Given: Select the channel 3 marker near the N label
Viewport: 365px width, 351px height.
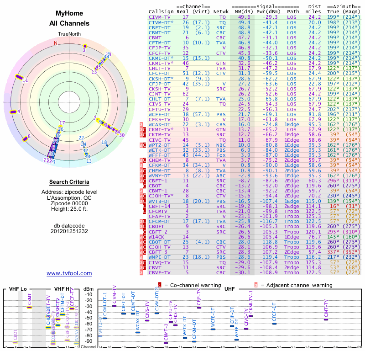Looking at the screenshot, I should tap(85, 46).
